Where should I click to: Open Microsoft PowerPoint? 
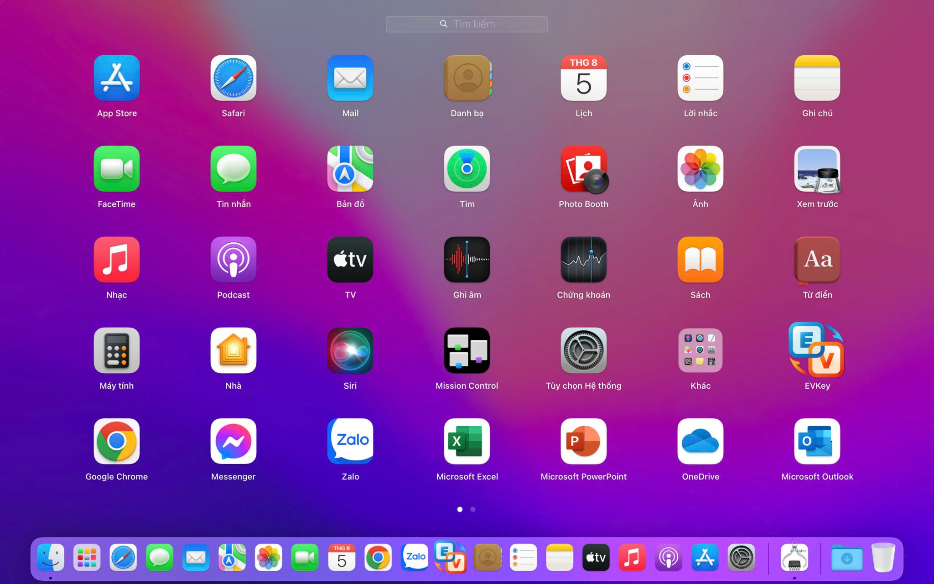[x=584, y=441]
